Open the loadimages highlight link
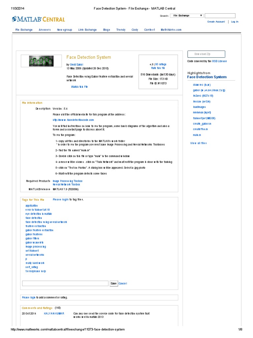 (x=199, y=107)
